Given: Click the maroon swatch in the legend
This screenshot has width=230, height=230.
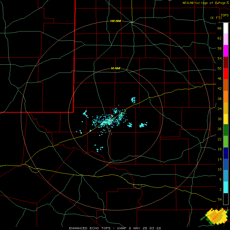Looking at the screenshot, I should click(226, 62).
